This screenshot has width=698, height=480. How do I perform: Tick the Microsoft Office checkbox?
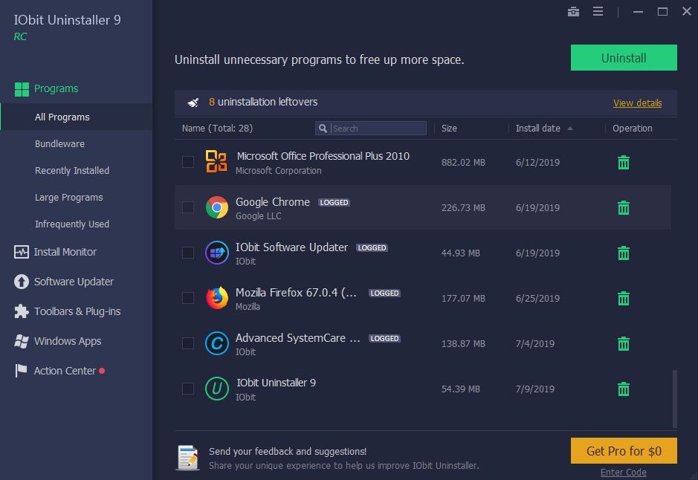coord(188,162)
